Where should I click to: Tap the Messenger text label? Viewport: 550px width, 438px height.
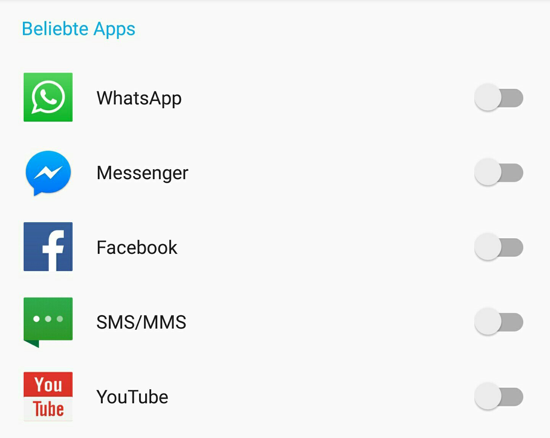[142, 173]
